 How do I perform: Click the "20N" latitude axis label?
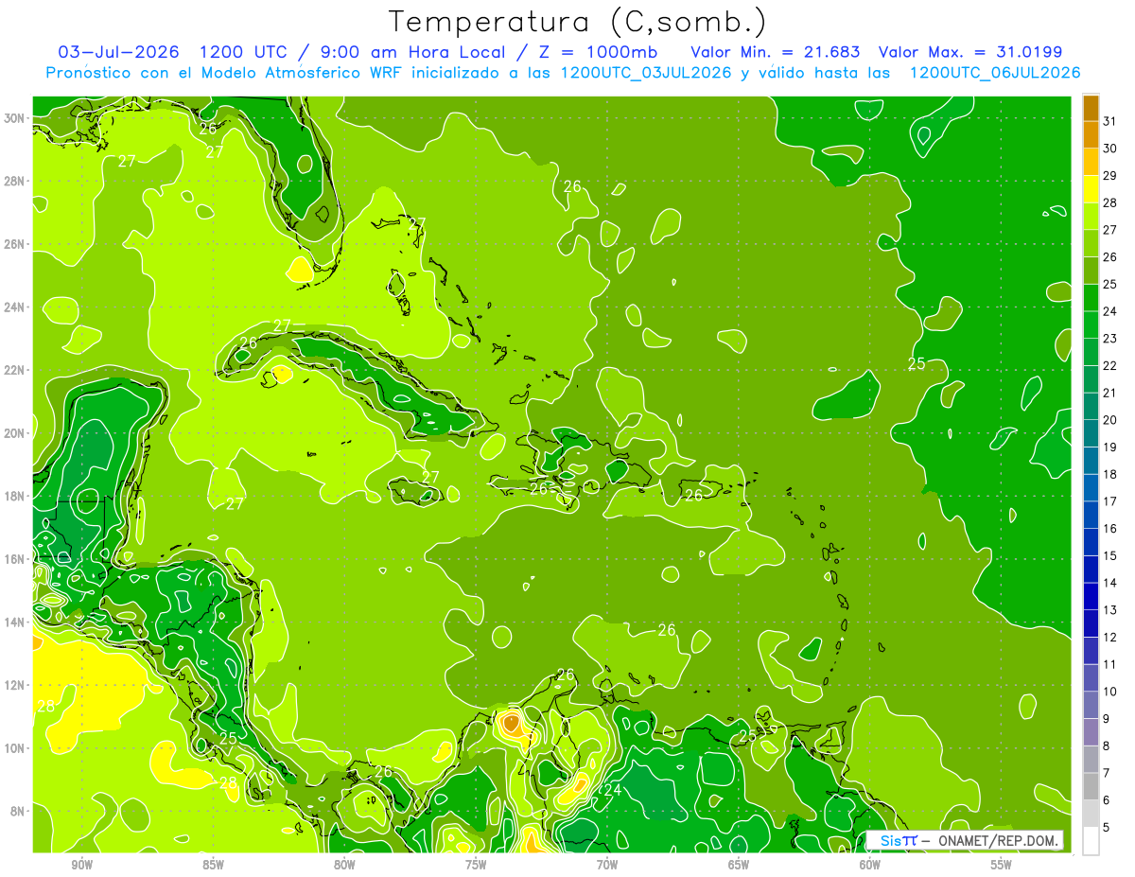[15, 432]
